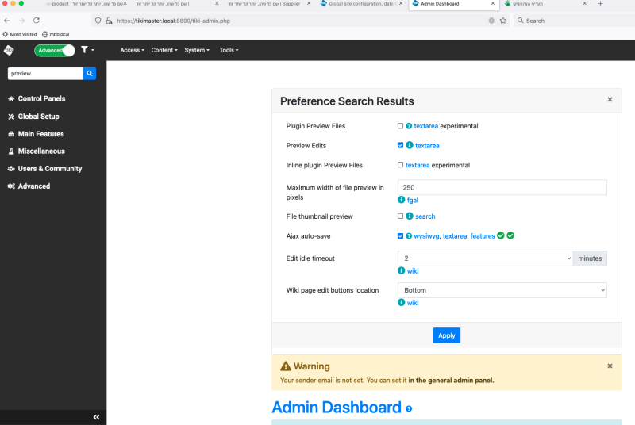Open the mbplocal bookmark
Image resolution: width=635 pixels, height=425 pixels.
56,34
